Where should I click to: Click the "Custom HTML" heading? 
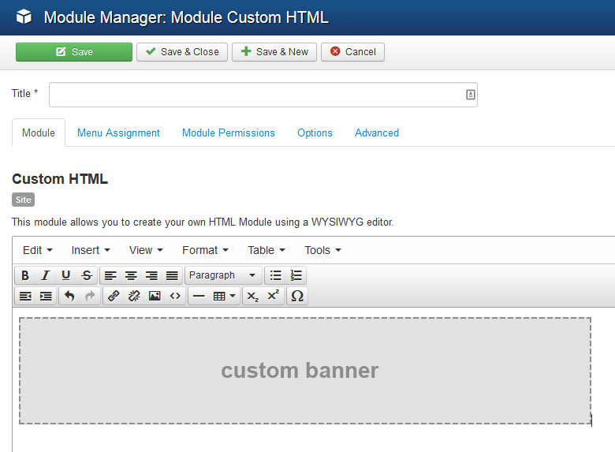point(60,179)
